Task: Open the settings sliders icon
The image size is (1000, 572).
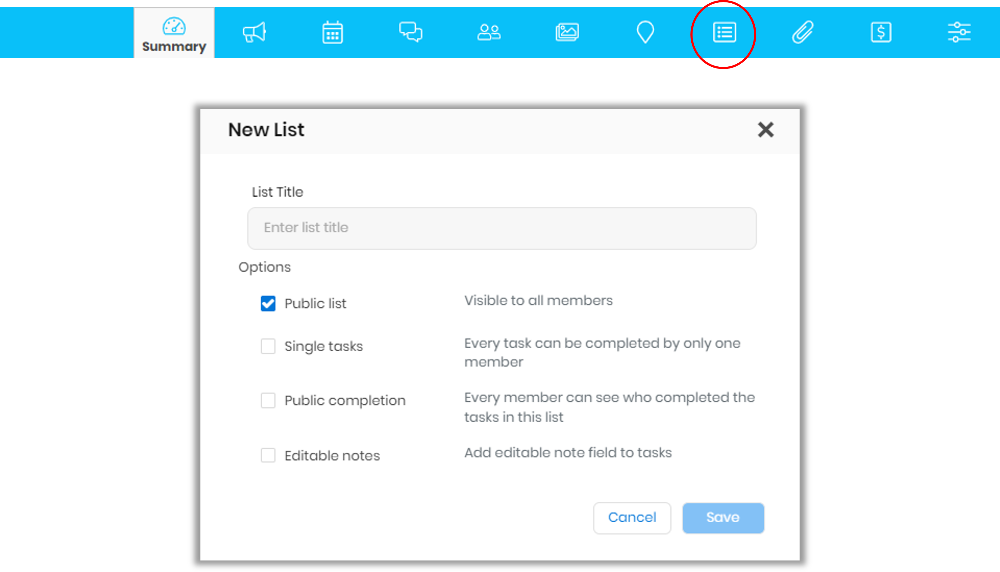Action: tap(959, 32)
